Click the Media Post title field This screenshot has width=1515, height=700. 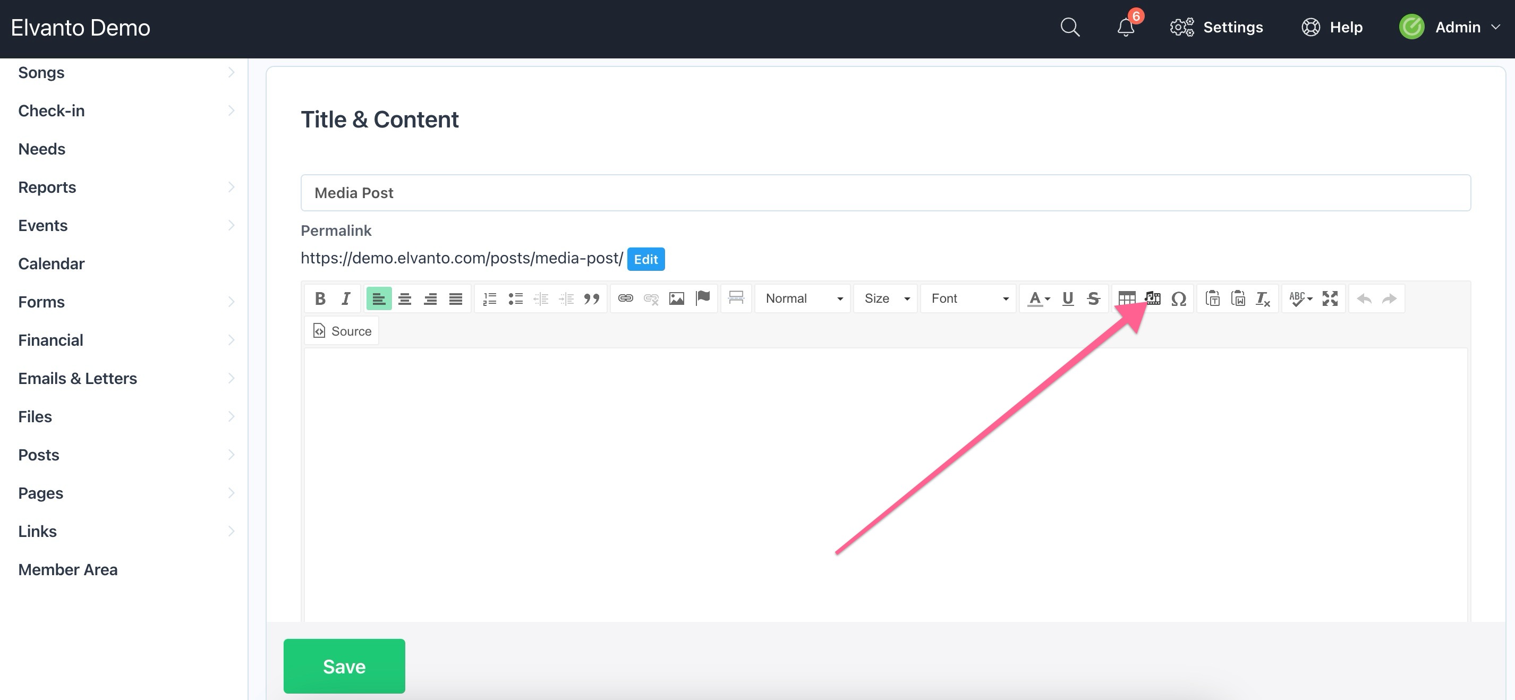point(885,192)
